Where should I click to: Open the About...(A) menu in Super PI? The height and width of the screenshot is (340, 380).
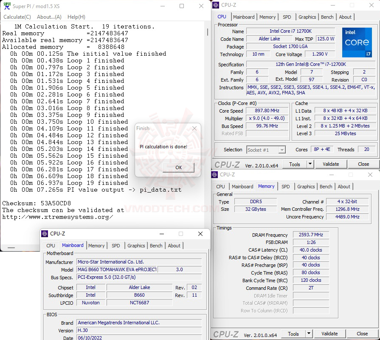point(49,17)
